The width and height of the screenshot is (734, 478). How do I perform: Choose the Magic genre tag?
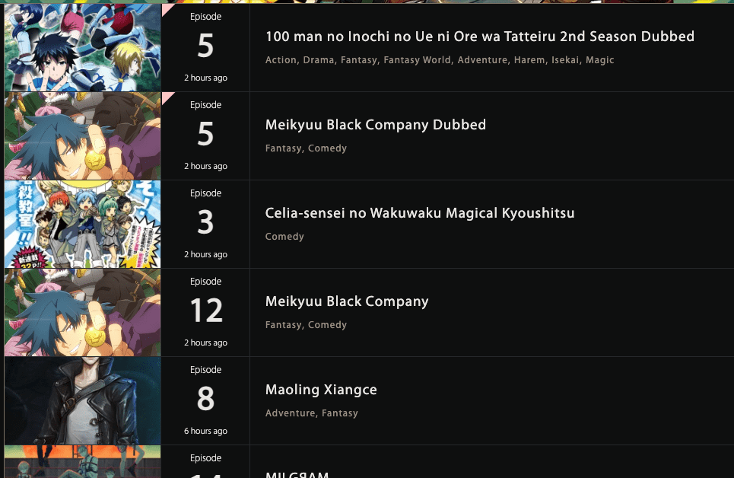tap(599, 60)
